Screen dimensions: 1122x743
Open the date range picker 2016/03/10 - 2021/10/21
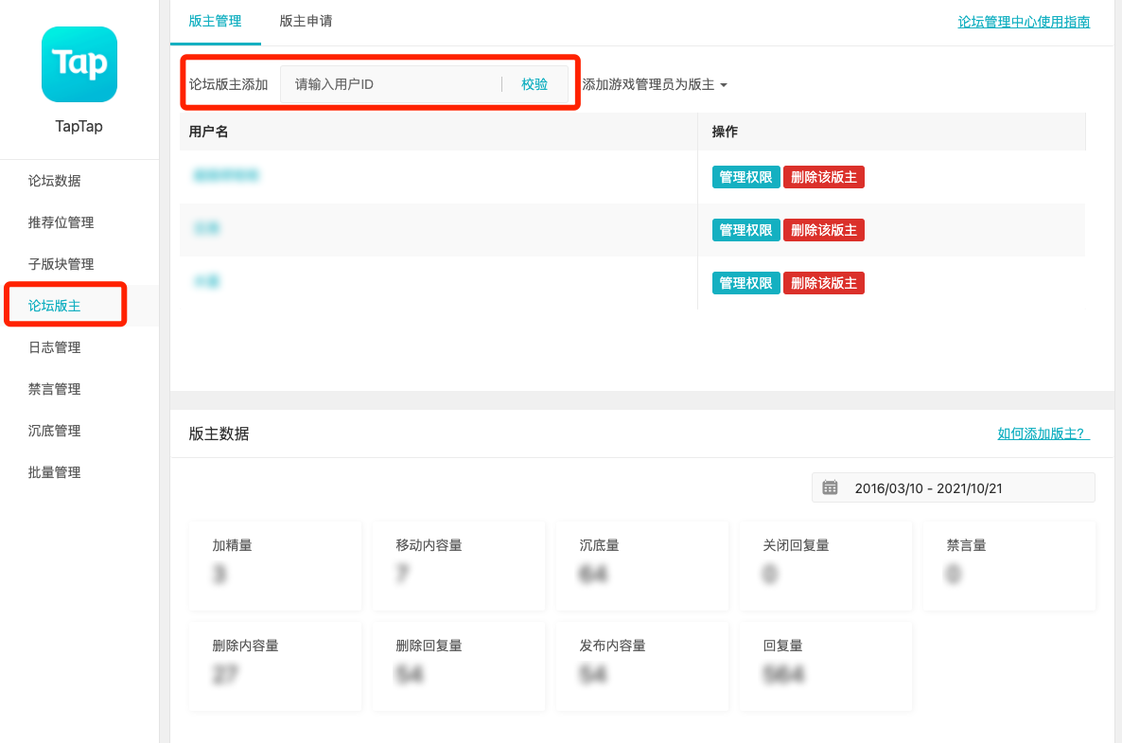click(953, 488)
